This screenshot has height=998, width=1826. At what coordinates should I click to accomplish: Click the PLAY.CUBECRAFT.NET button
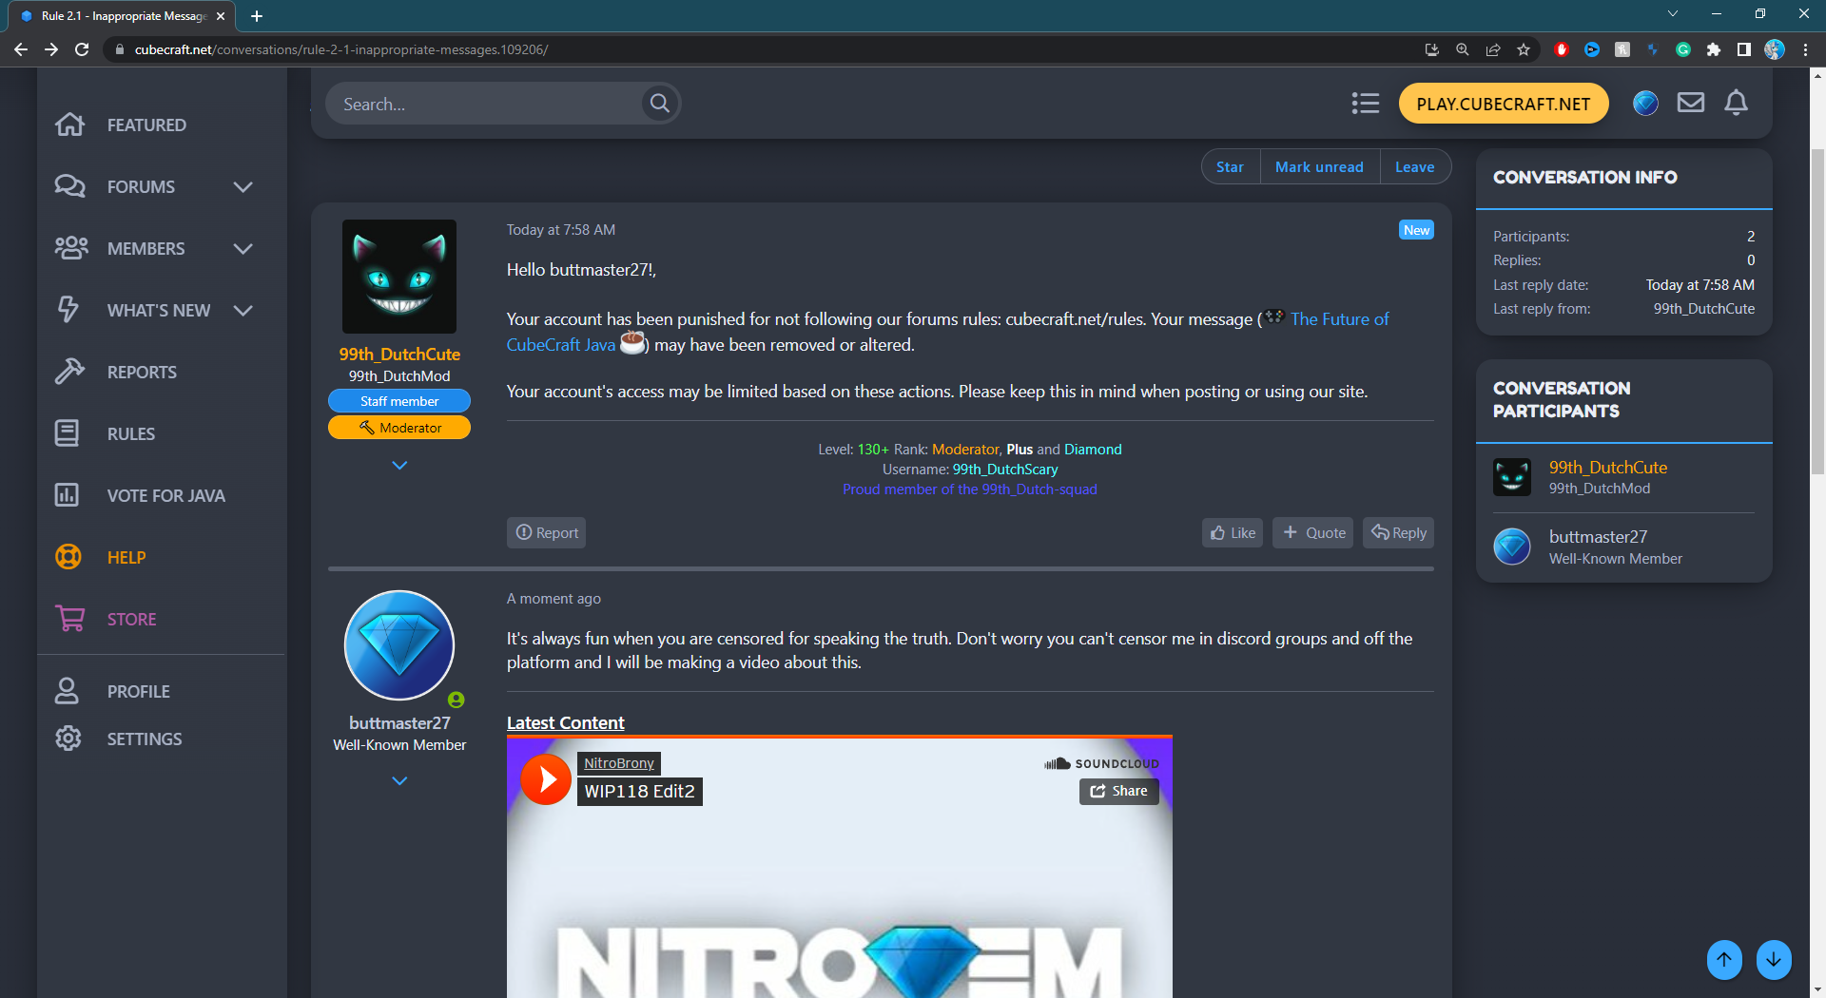pyautogui.click(x=1504, y=104)
